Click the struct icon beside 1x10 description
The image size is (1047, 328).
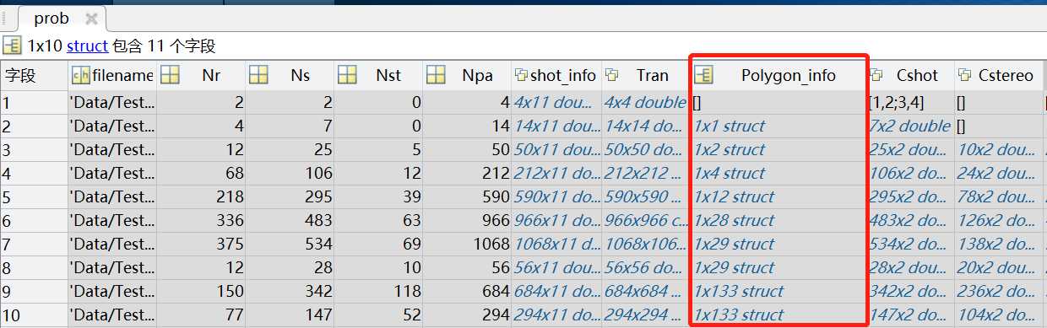(x=13, y=46)
